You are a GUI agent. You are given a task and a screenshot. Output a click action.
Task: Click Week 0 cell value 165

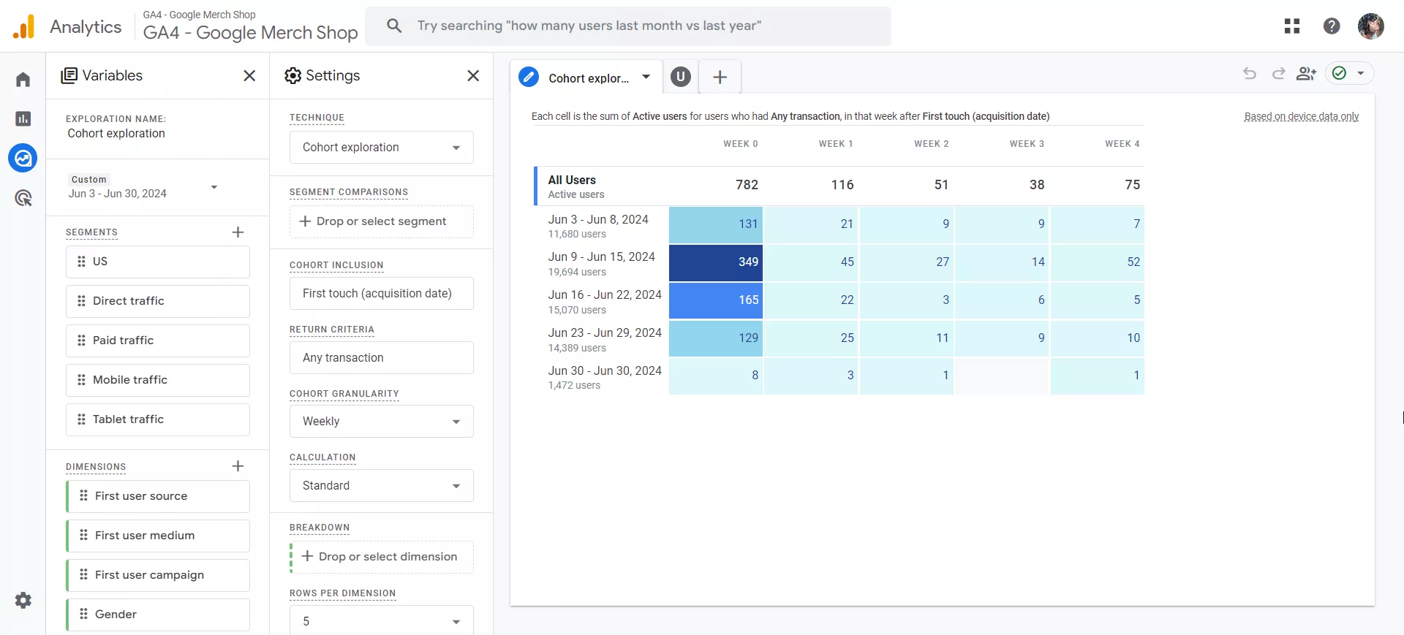point(716,300)
